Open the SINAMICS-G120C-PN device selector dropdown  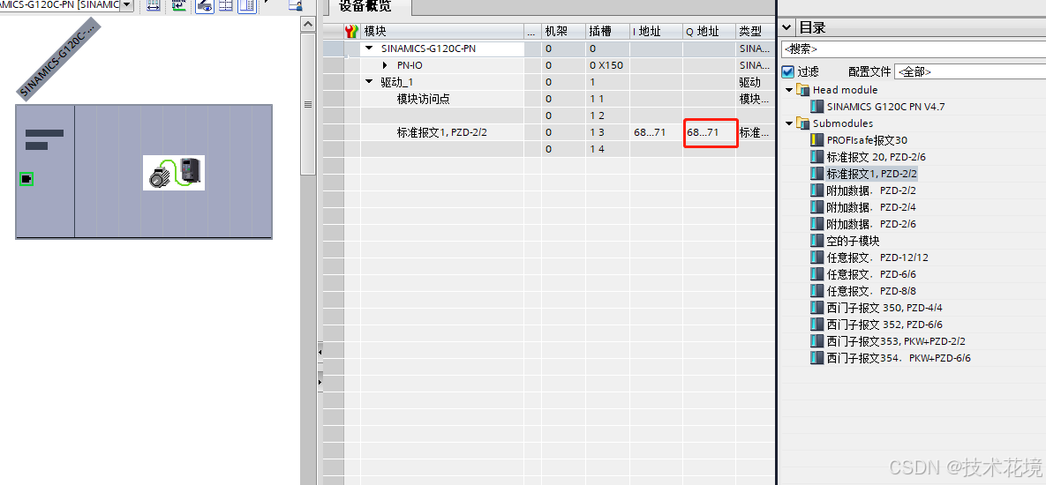[126, 5]
